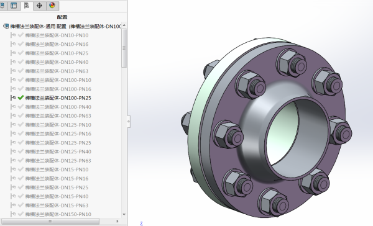Click the configuration list scroll-up arrow
The image size is (373, 226).
(x=124, y=25)
